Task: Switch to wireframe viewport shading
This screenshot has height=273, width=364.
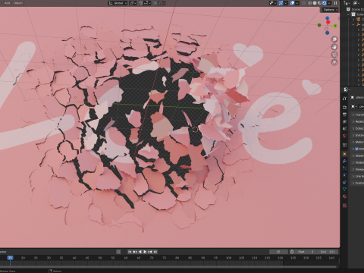Action: pos(310,3)
